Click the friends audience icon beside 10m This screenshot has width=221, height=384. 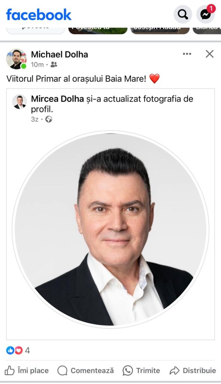tap(54, 64)
